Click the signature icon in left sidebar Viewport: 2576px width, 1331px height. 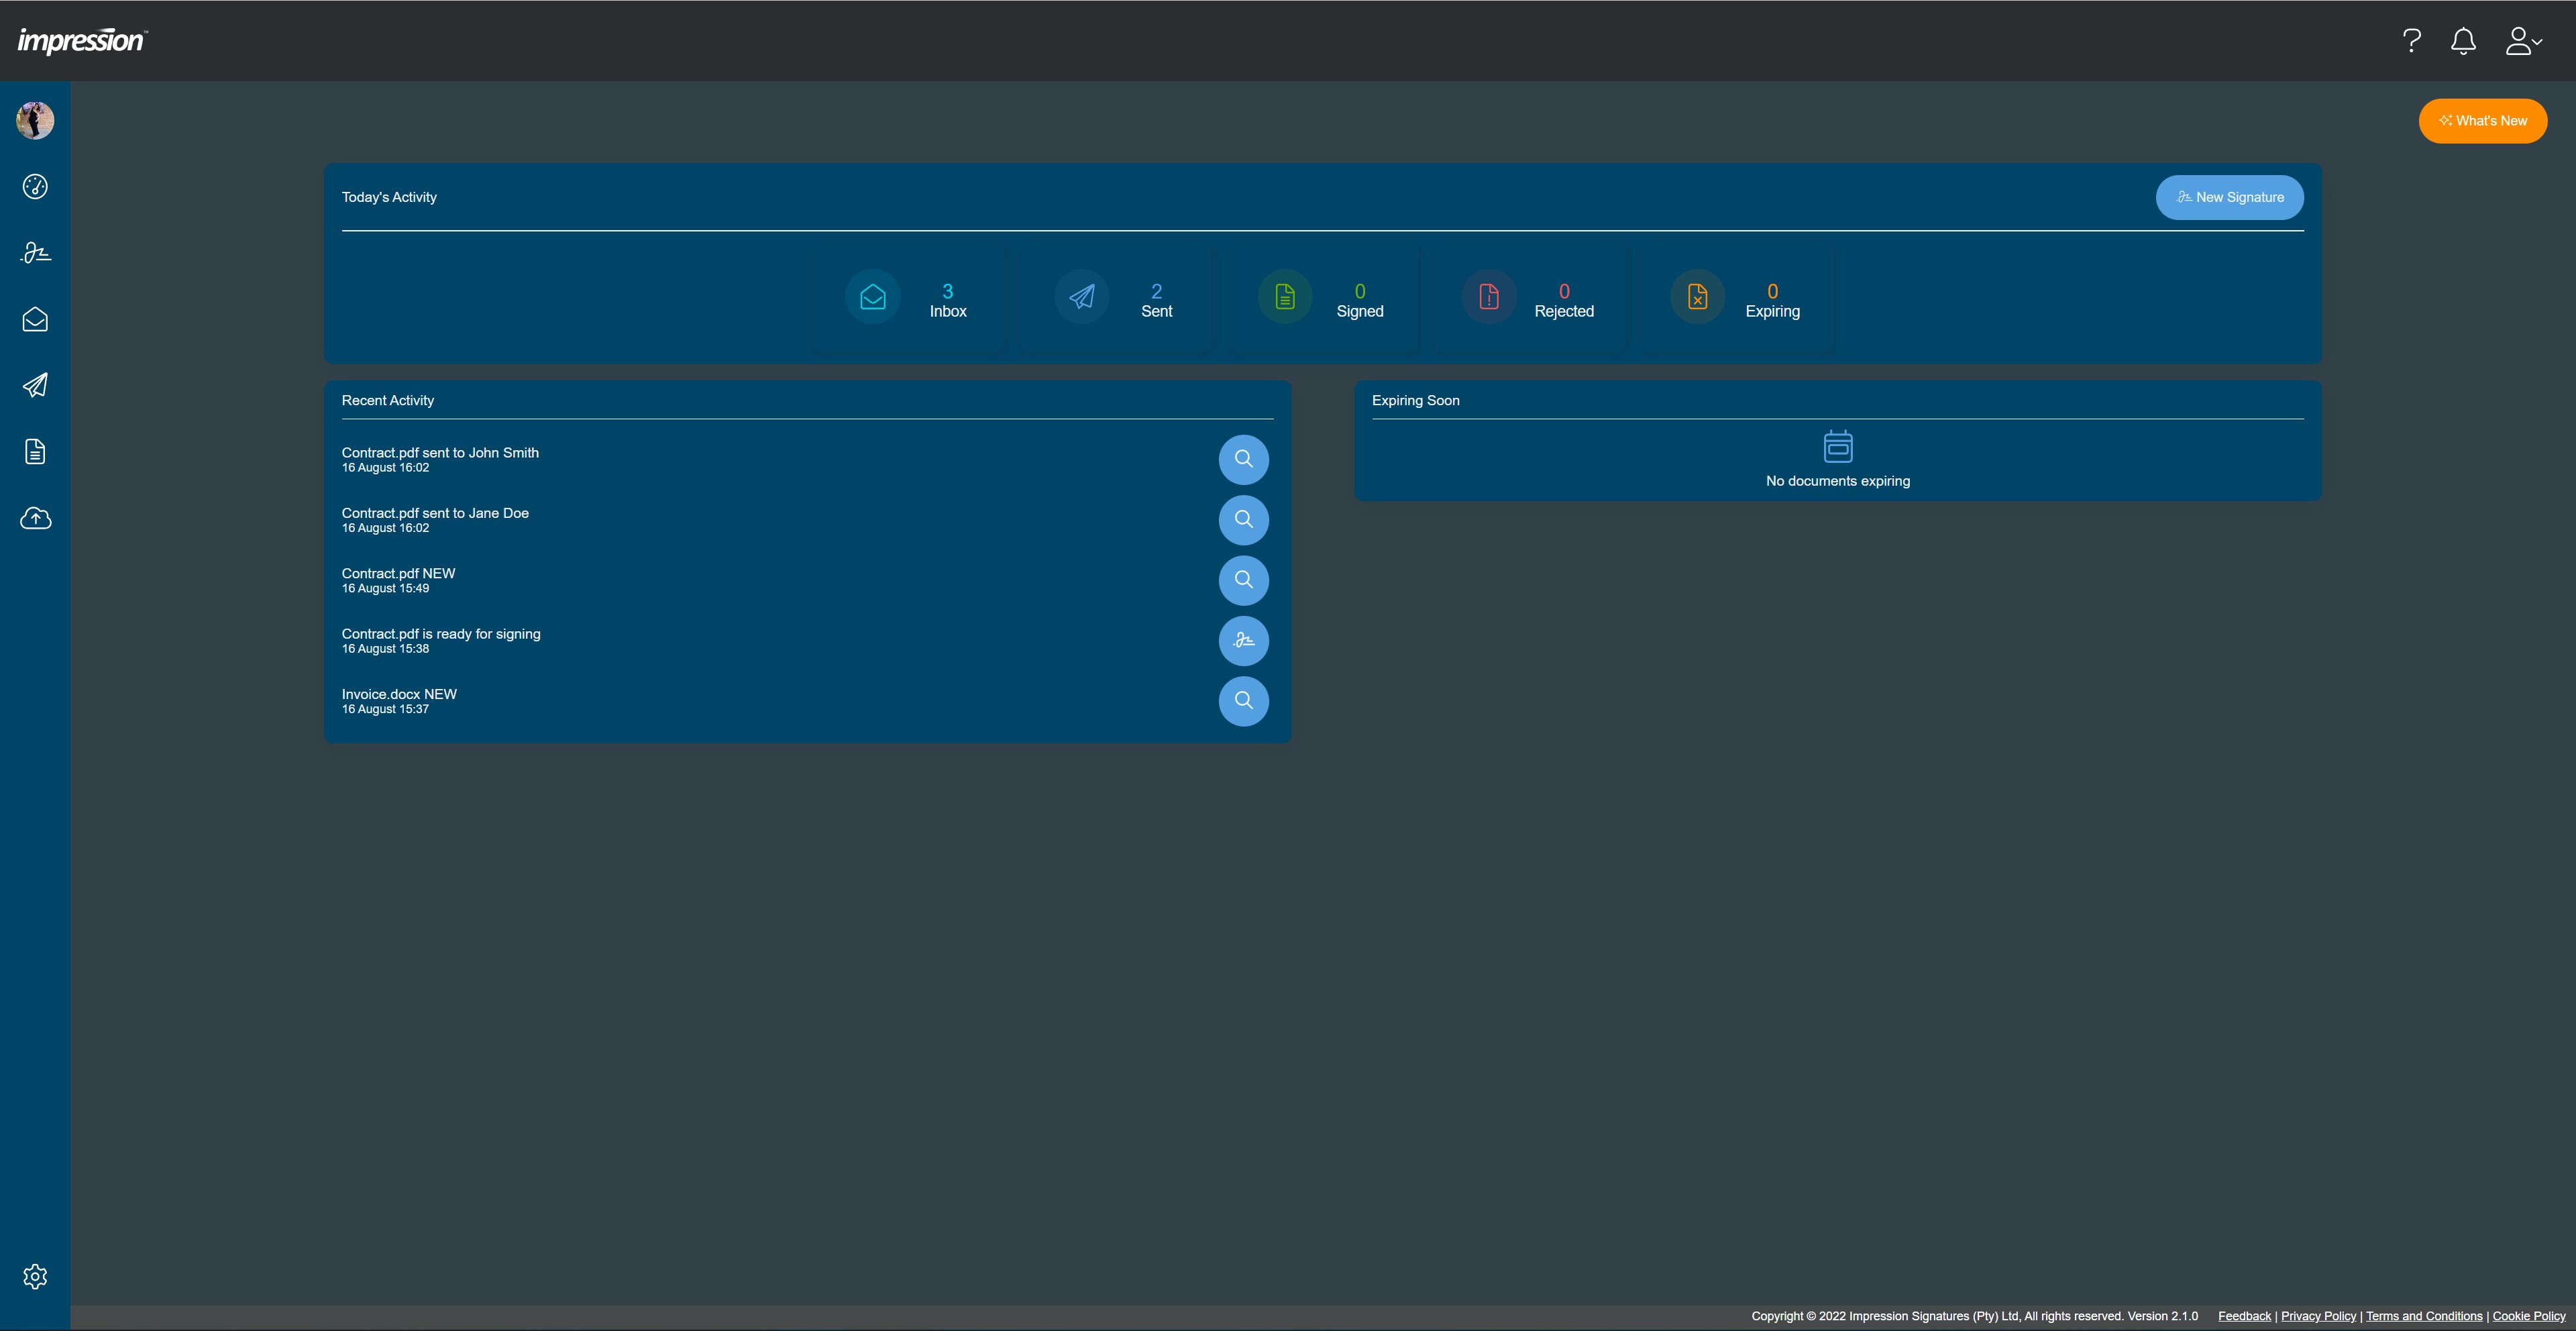click(x=35, y=253)
